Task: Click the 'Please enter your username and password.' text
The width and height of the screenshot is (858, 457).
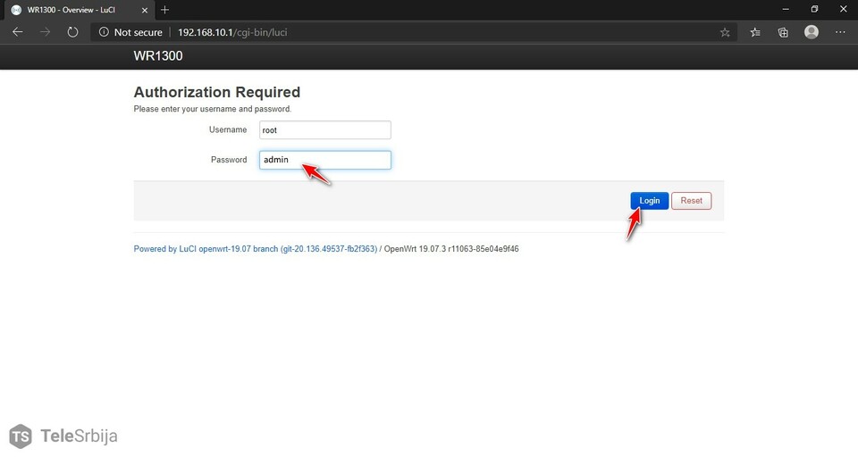Action: (x=213, y=109)
